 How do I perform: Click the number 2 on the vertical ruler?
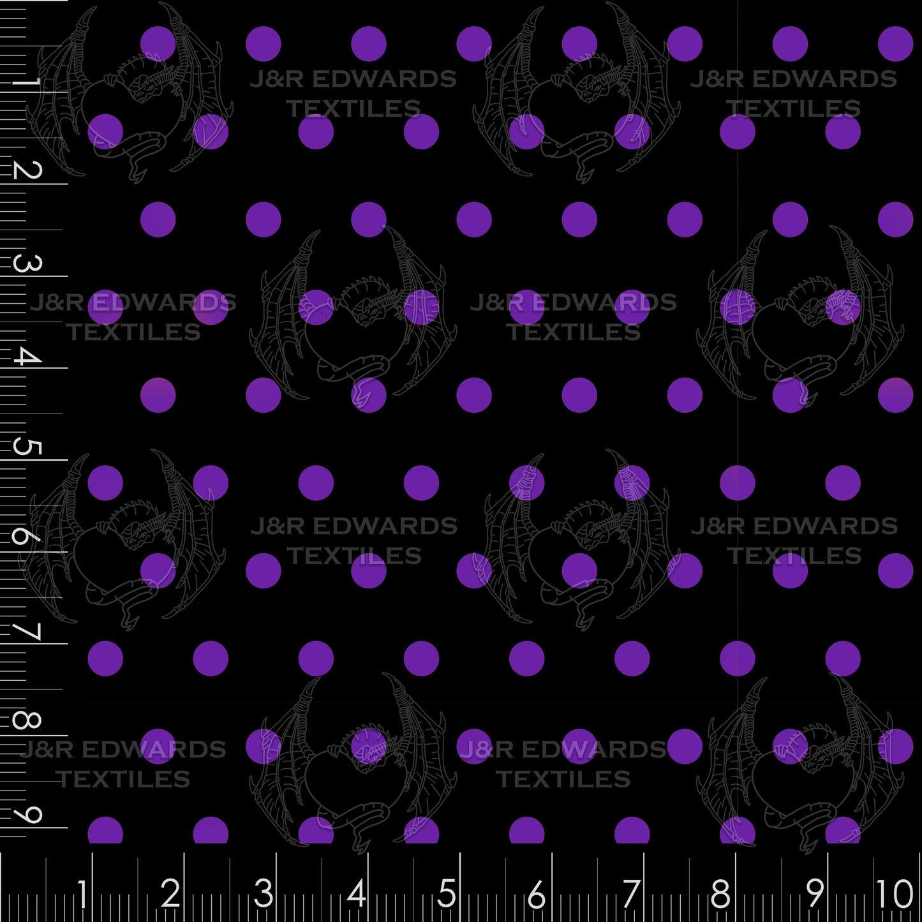point(28,170)
